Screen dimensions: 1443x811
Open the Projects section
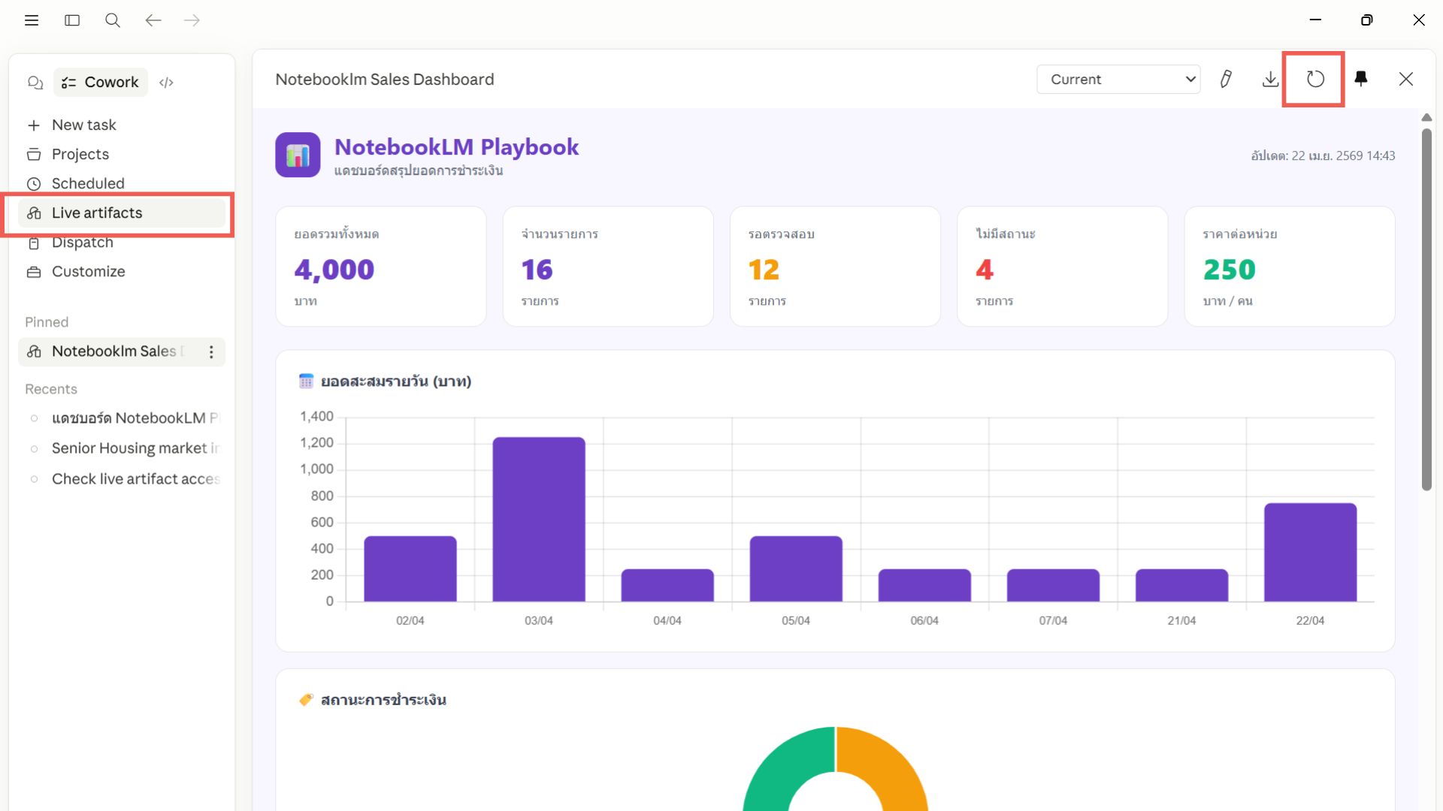tap(80, 154)
